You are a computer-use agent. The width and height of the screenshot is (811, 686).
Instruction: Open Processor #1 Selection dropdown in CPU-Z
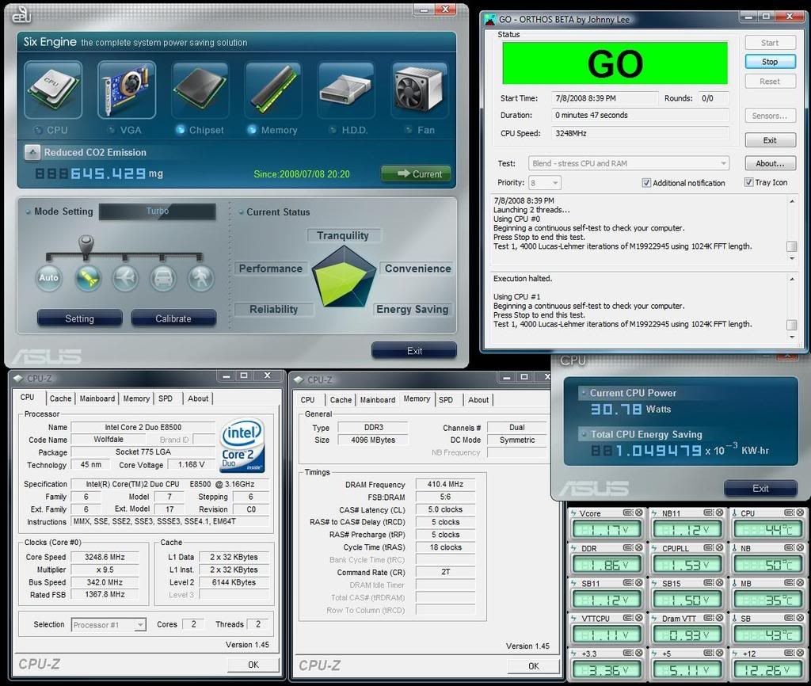[x=109, y=625]
